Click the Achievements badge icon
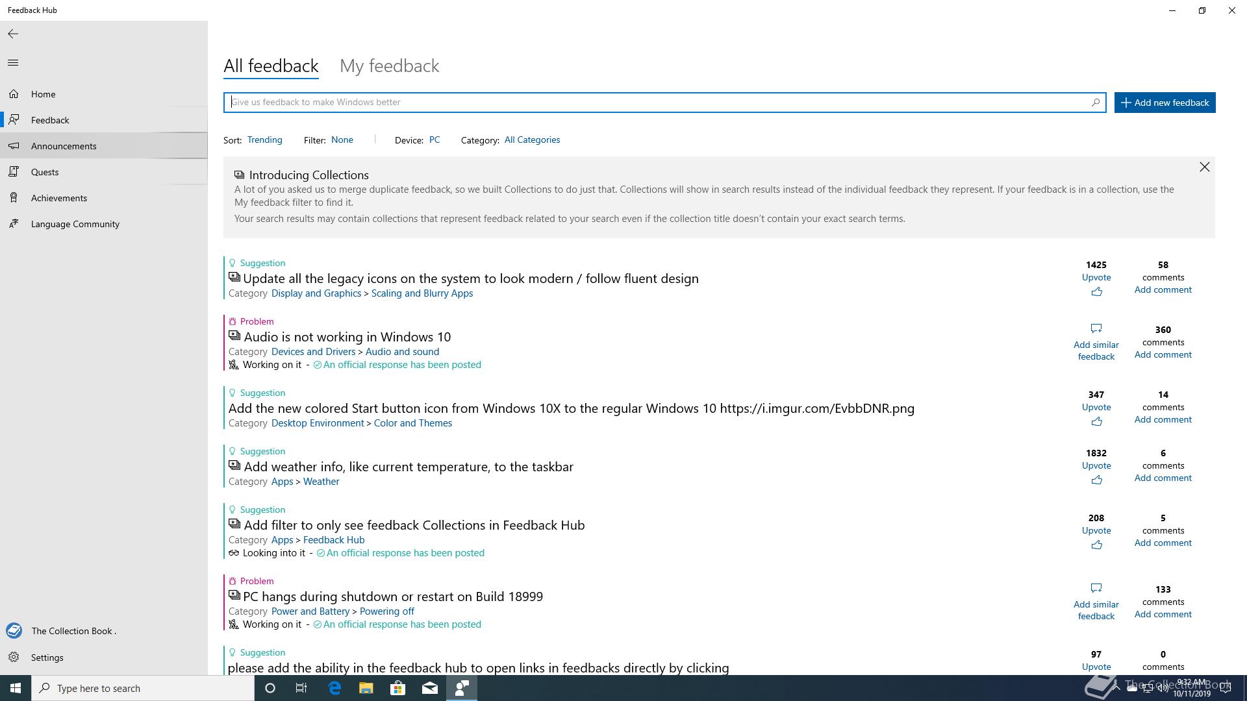This screenshot has height=701, width=1247. [14, 198]
